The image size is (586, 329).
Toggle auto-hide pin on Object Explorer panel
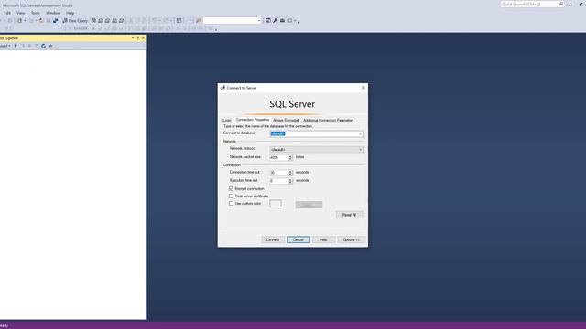[138, 38]
